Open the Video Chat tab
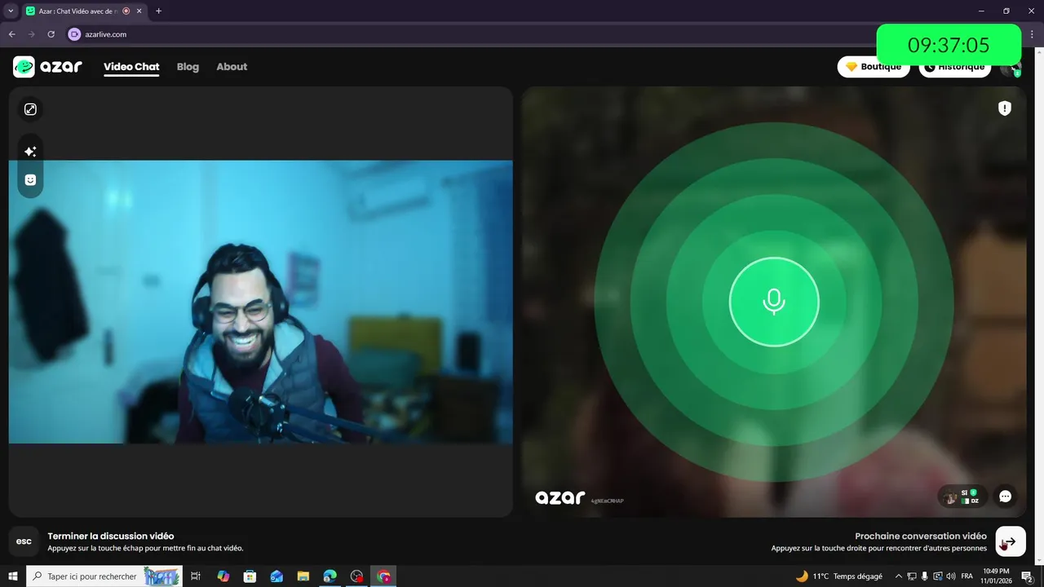The image size is (1044, 587). [x=131, y=67]
